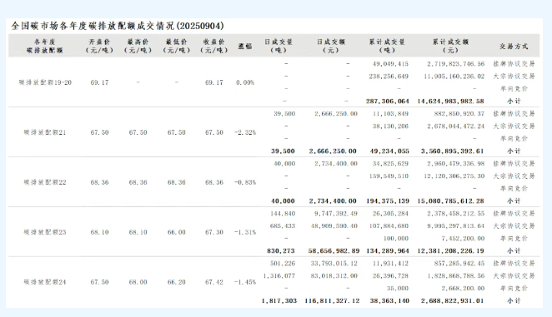This screenshot has height=317, width=552.
Task: Select the 日成交量 column header
Action: click(x=279, y=46)
